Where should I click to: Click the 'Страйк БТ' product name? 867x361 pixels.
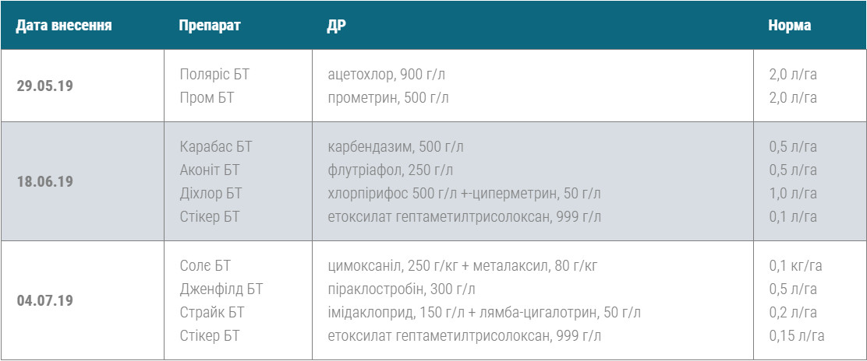212,313
